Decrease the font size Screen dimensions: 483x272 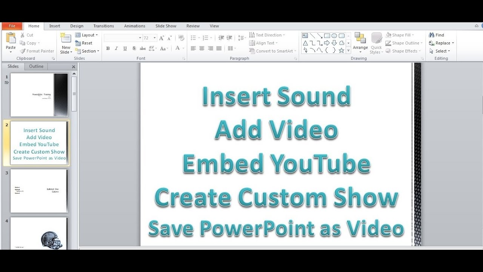(169, 38)
